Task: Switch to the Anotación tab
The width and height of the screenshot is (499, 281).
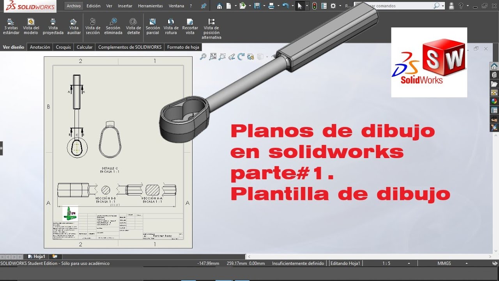Action: [40, 47]
